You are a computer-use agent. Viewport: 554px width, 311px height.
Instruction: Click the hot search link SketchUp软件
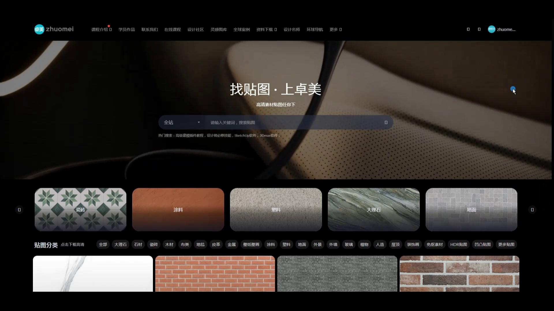(x=245, y=136)
